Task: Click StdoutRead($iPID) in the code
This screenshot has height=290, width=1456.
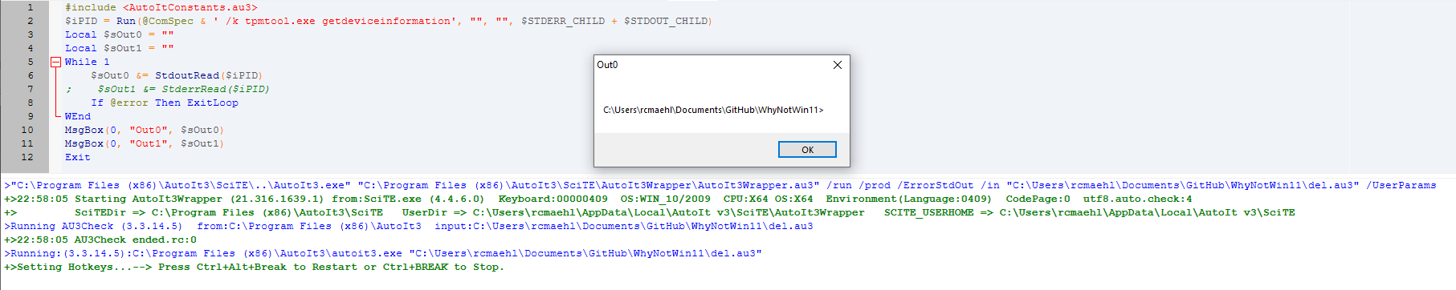Action: (209, 75)
